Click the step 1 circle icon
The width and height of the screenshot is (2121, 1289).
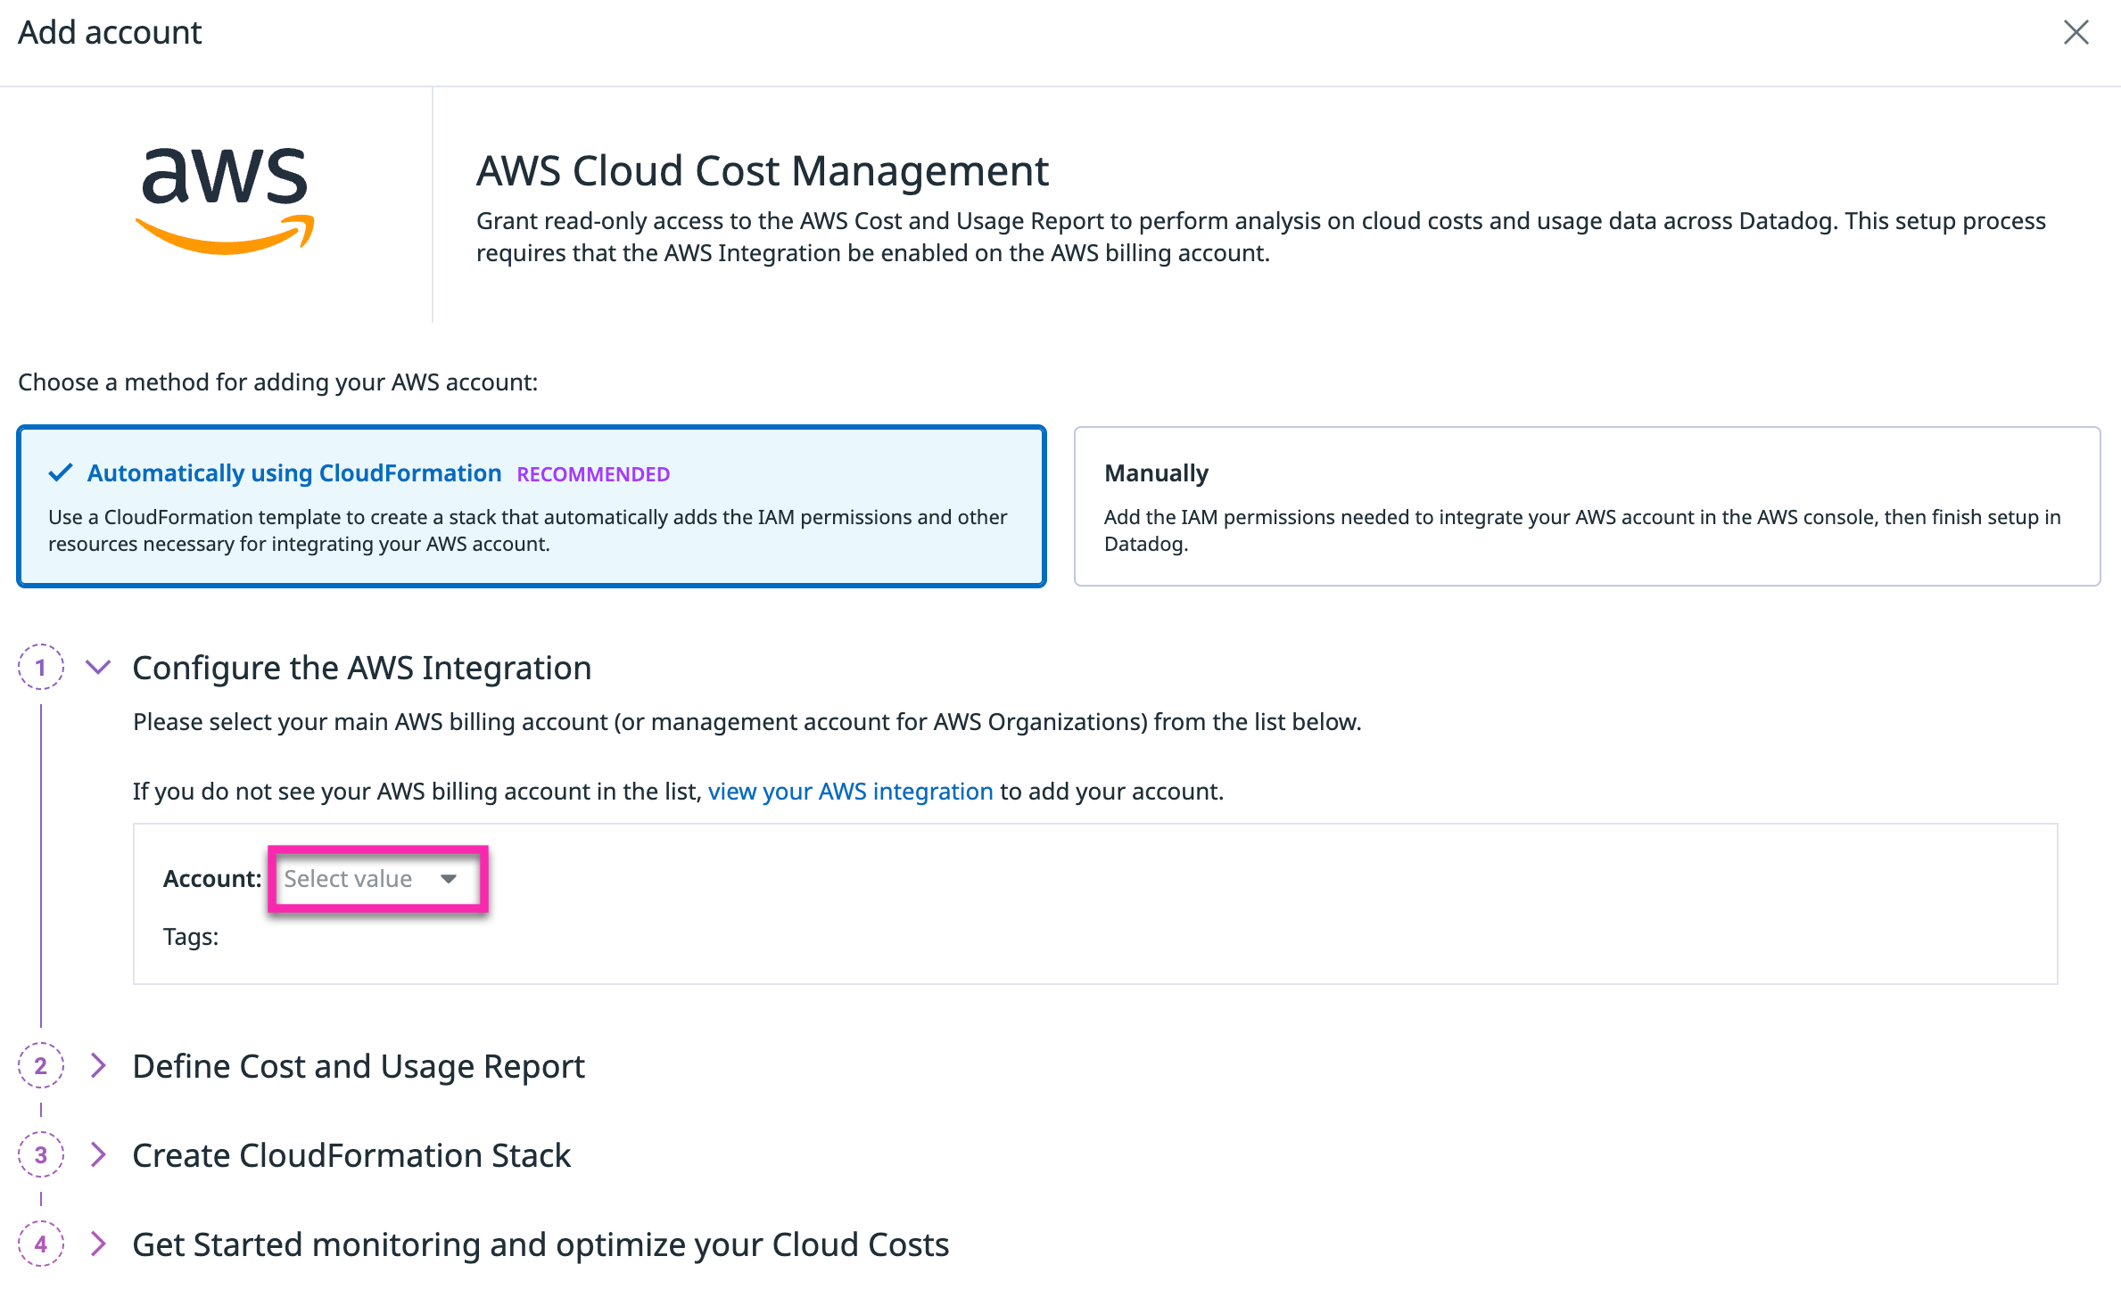40,667
